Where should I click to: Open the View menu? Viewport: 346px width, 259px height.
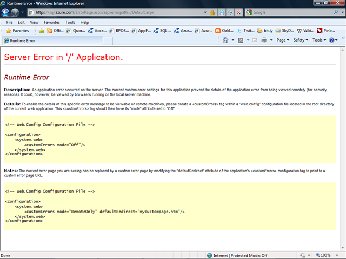click(34, 22)
